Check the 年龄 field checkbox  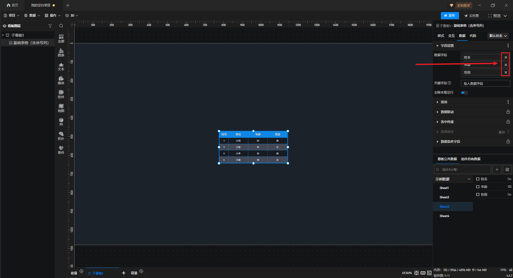point(478,187)
